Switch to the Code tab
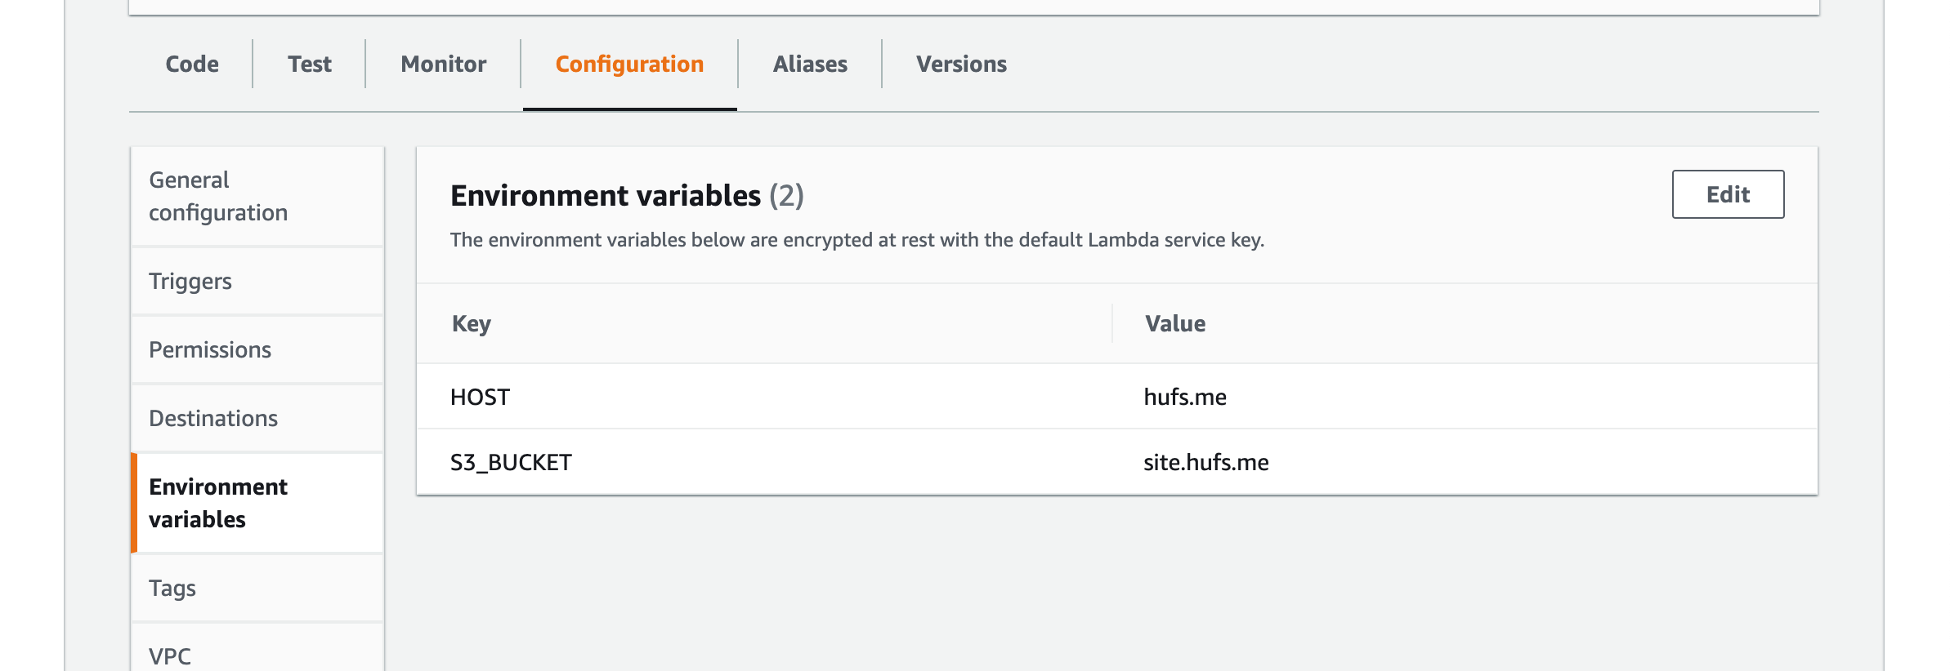Image resolution: width=1950 pixels, height=671 pixels. pyautogui.click(x=192, y=64)
